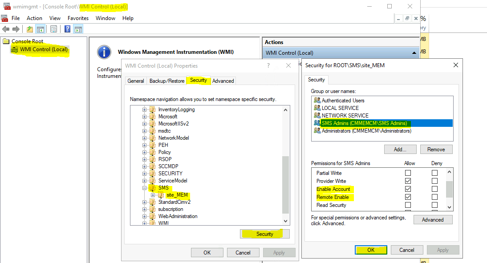The image size is (487, 263).
Task: Collapse the SMS namespace node
Action: pos(144,188)
